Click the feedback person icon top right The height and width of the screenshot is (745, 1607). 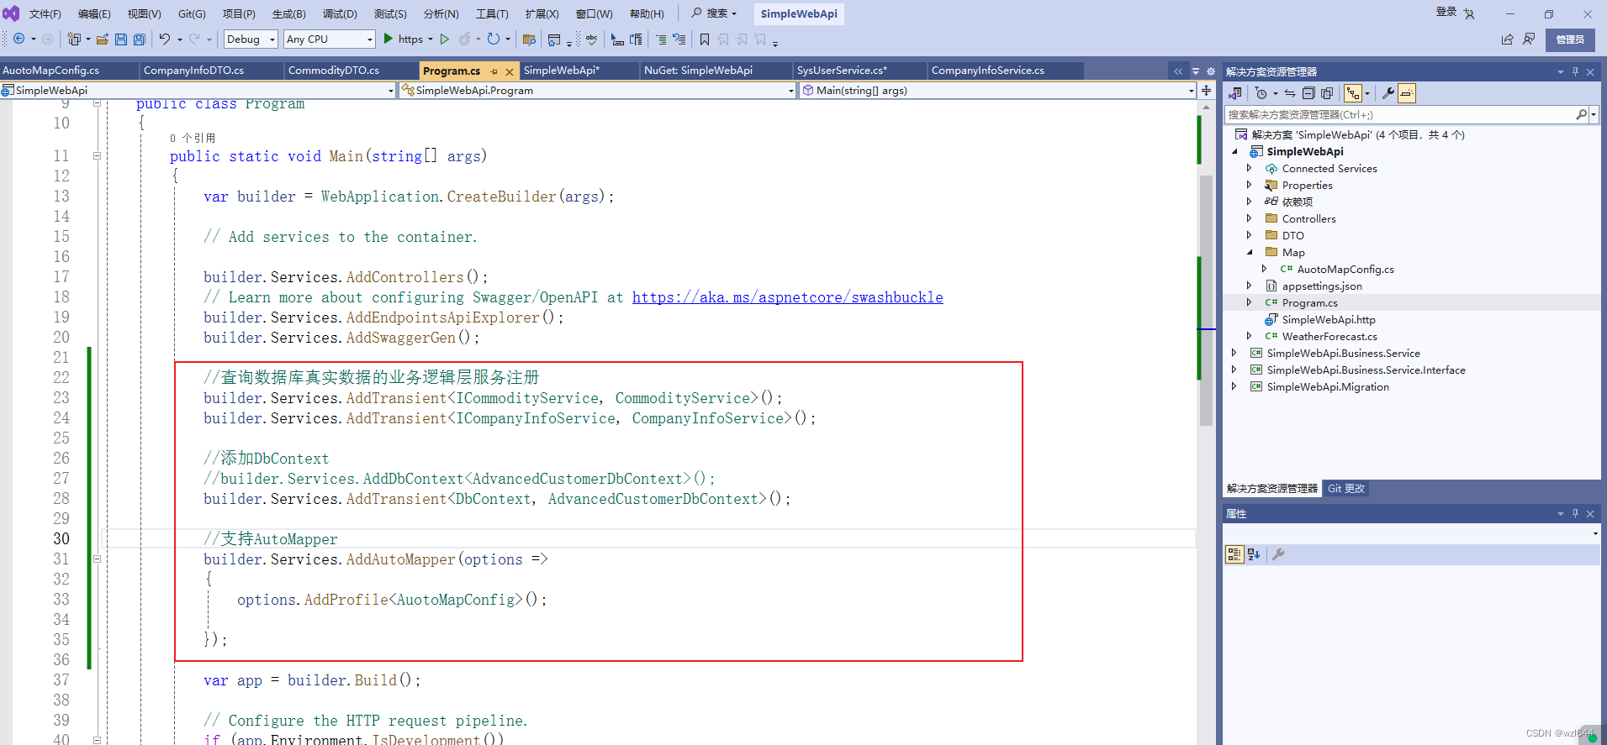(1529, 39)
